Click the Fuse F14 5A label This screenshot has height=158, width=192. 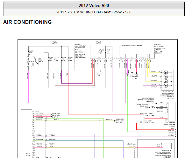[x=102, y=52]
